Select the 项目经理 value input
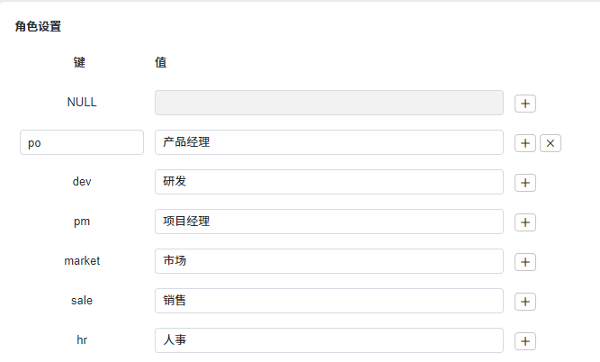 328,222
